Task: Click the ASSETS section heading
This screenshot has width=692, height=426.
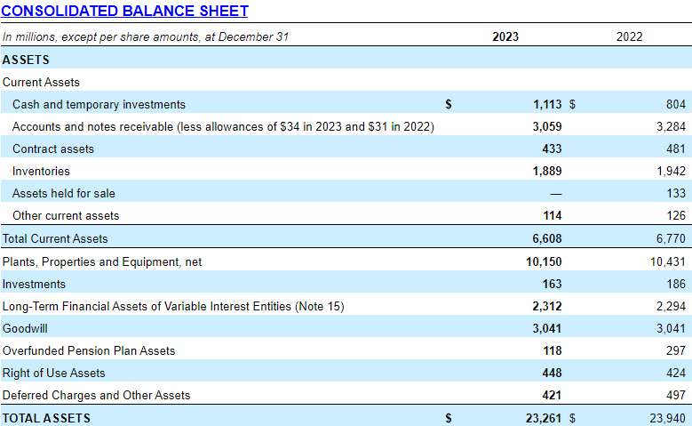Action: pos(26,60)
